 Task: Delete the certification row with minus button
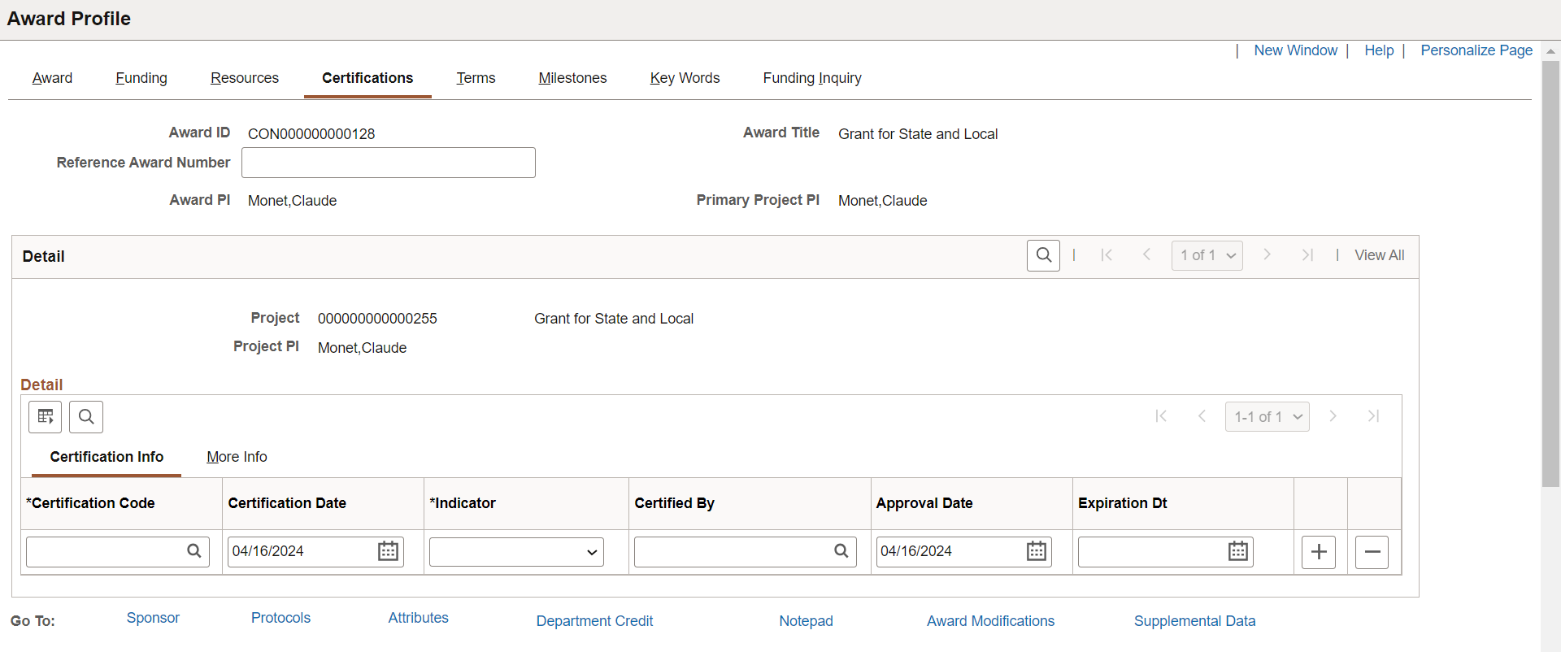pos(1372,552)
